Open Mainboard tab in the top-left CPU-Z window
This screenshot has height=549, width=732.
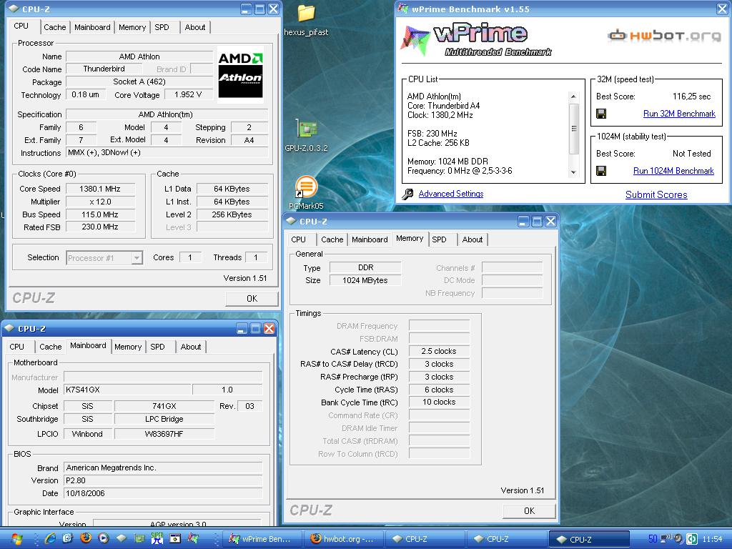coord(92,27)
